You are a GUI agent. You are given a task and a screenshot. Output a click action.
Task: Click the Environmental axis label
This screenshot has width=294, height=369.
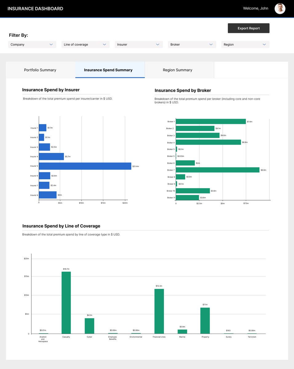(136, 337)
